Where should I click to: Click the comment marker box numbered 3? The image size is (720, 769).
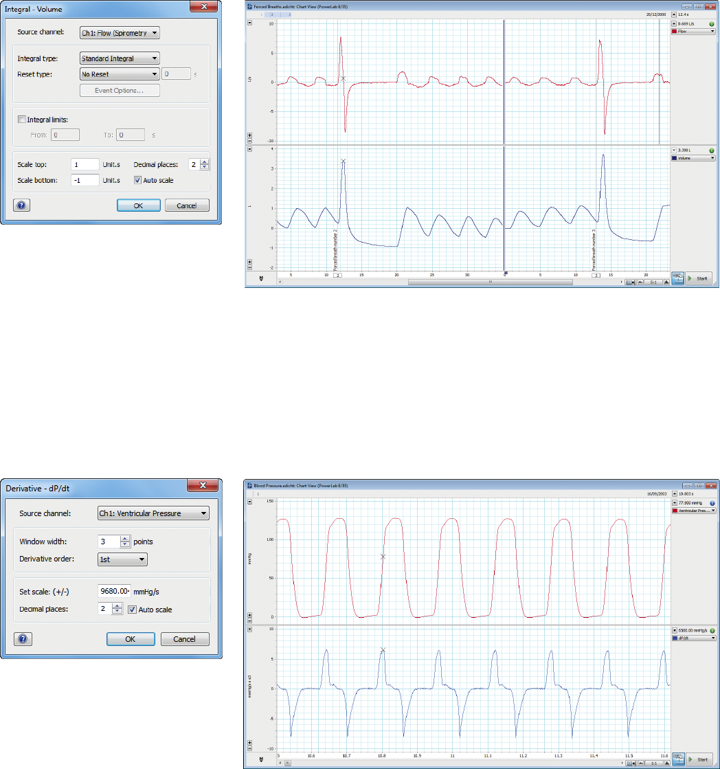pos(596,275)
